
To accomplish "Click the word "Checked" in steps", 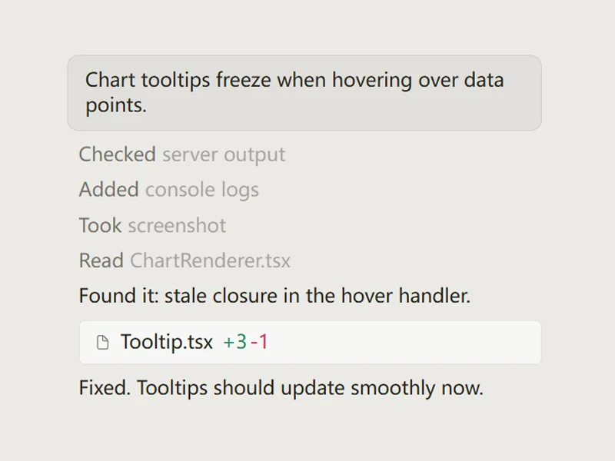I will pyautogui.click(x=118, y=154).
